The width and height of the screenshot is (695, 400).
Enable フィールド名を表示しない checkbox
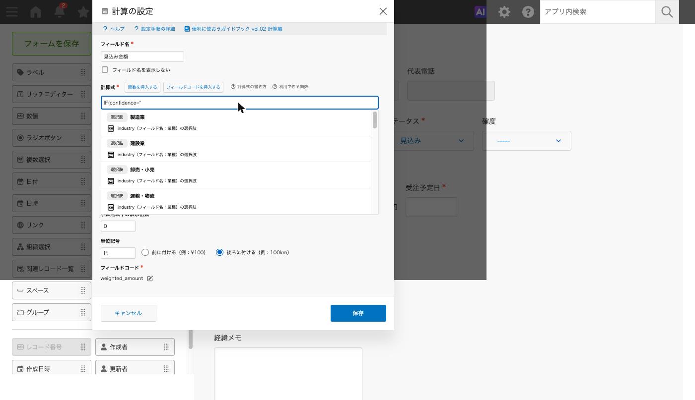pos(105,70)
